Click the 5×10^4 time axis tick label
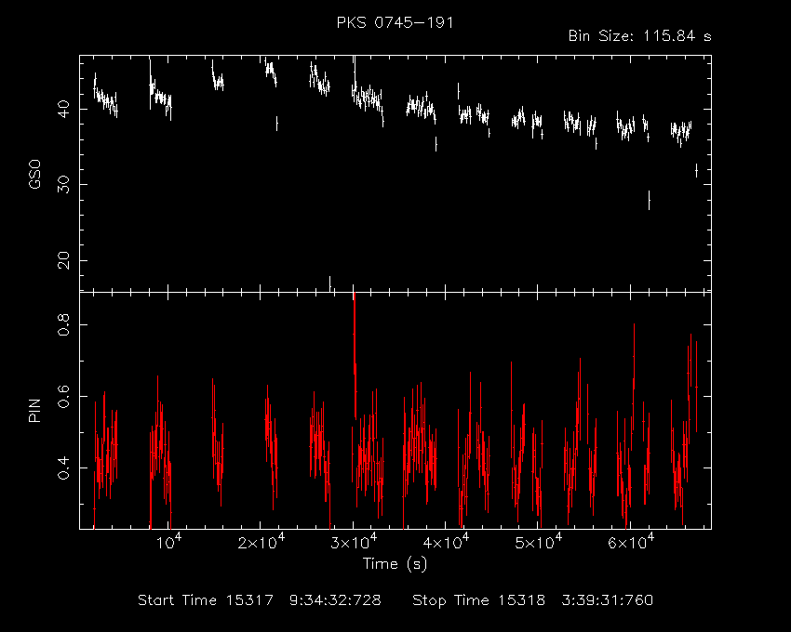Viewport: 791px width, 632px height. click(538, 542)
